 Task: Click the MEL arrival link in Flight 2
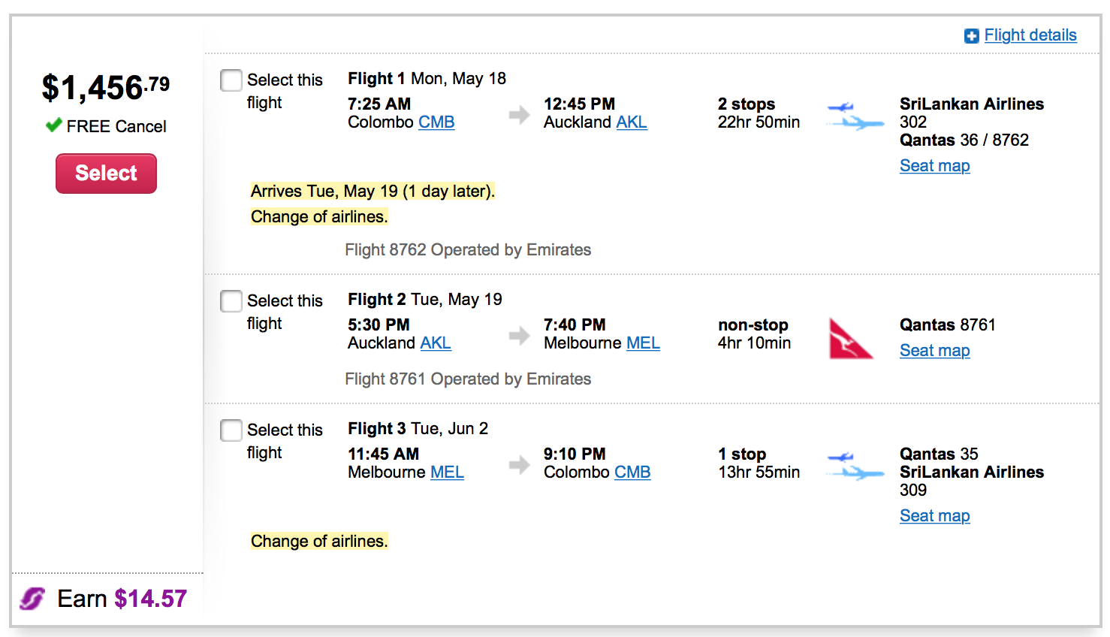[643, 343]
